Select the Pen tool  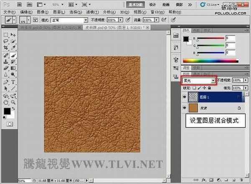(x=6, y=82)
